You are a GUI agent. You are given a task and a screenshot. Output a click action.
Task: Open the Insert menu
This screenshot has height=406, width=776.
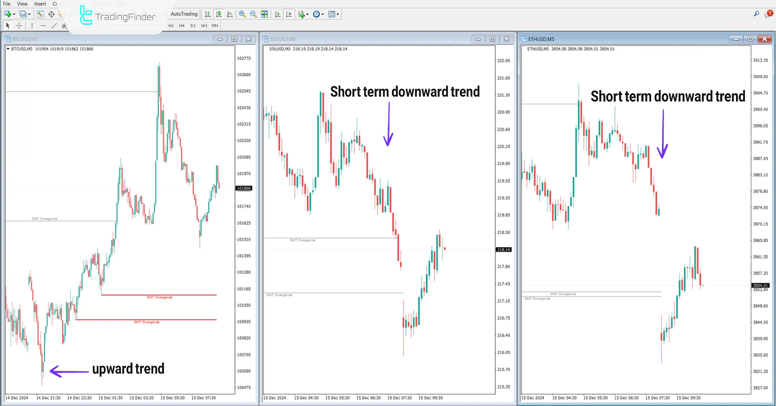coord(40,4)
